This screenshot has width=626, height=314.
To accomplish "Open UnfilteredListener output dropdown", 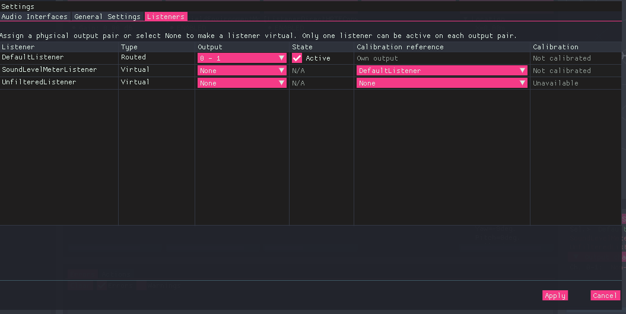I will click(x=242, y=83).
